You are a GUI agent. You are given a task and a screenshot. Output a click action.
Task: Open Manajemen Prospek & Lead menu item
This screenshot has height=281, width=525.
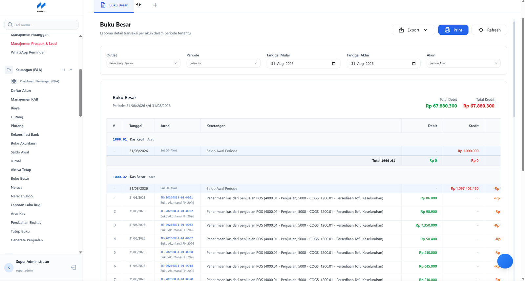point(34,43)
